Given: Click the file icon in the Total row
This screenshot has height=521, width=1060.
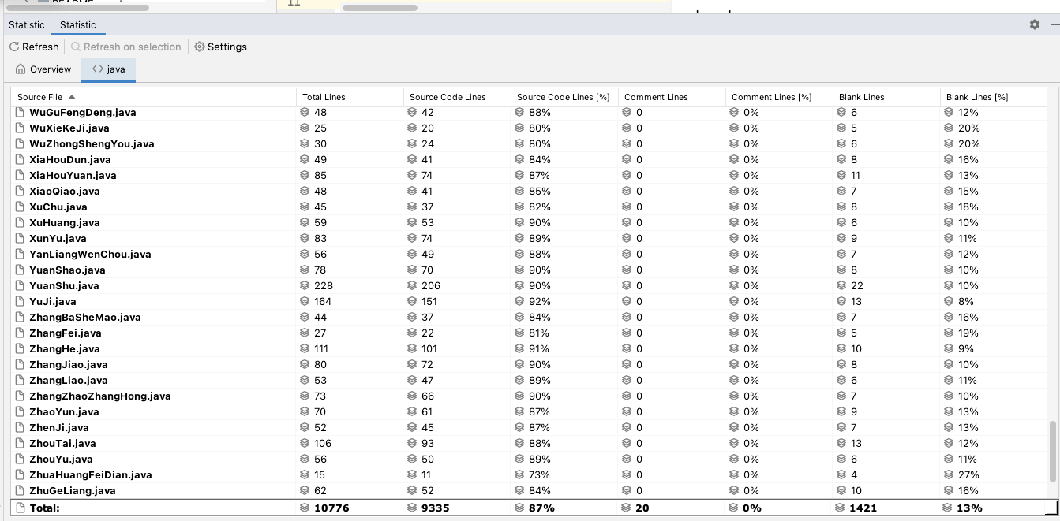Looking at the screenshot, I should (21, 508).
